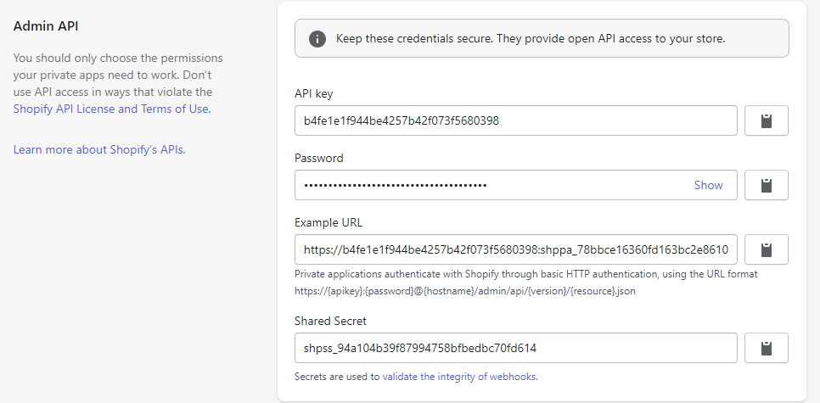This screenshot has width=820, height=403.
Task: Follow the validate integrity of webhooks link
Action: [459, 376]
